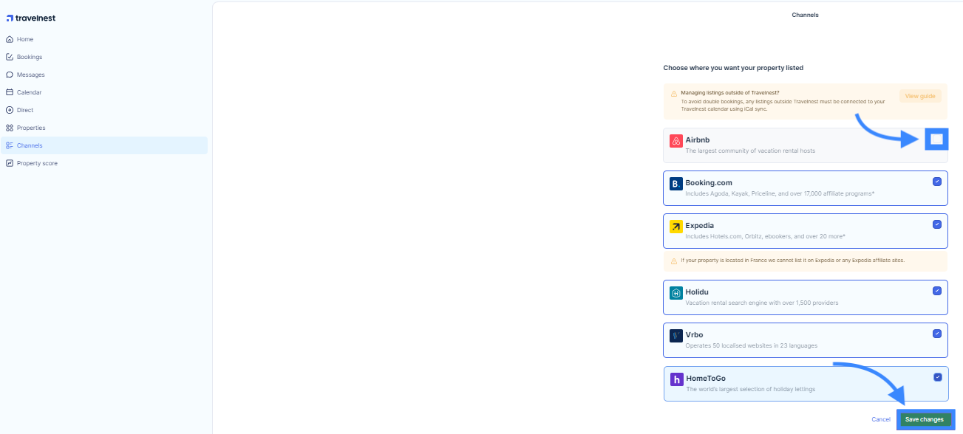
Task: Untick the Vrbo channel checkbox
Action: [x=937, y=334]
